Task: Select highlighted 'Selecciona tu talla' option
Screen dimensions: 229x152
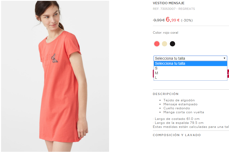Action: coord(191,63)
